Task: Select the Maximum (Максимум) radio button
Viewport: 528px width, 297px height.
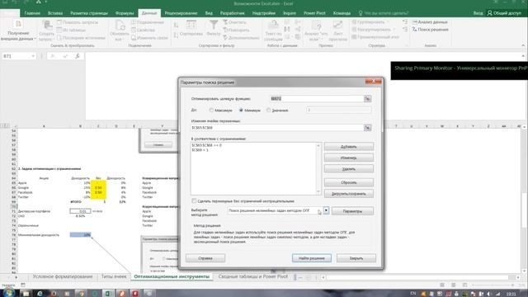Action: [x=211, y=110]
